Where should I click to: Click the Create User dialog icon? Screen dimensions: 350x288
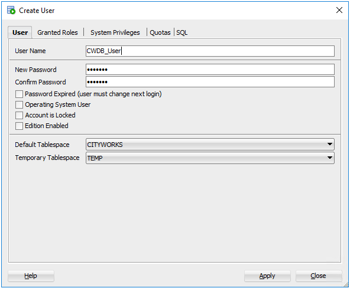(11, 10)
